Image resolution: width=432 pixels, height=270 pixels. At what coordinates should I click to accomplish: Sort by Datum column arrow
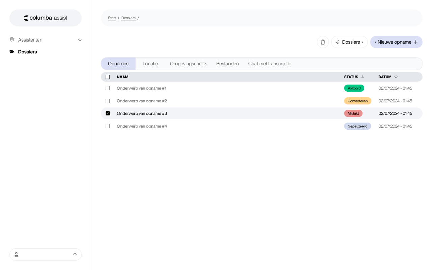coord(396,77)
